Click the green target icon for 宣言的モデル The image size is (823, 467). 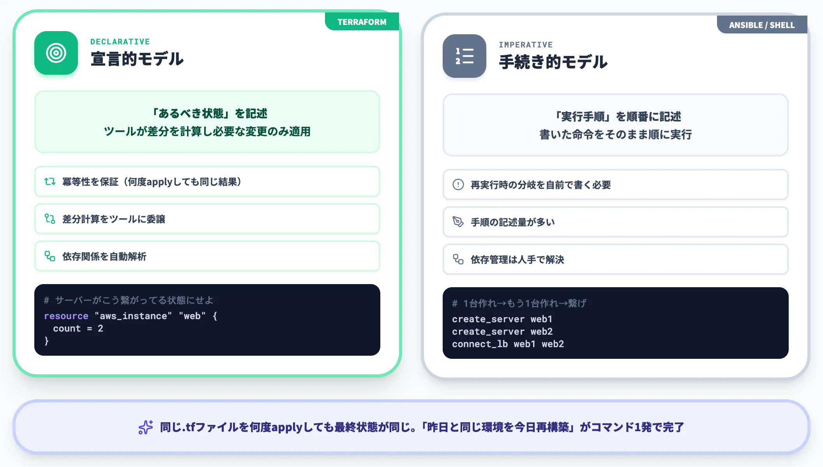[x=56, y=53]
